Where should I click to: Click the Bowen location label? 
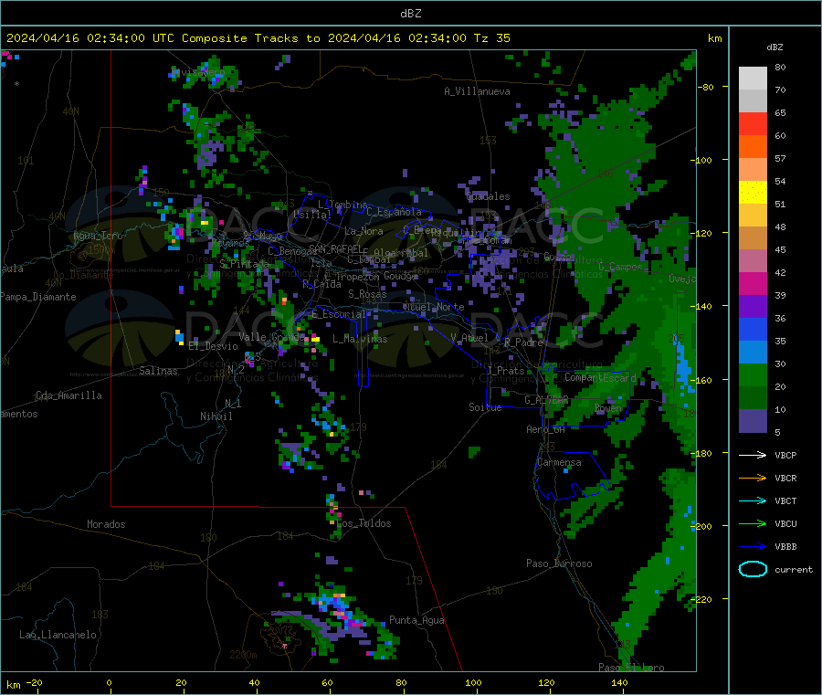[x=608, y=407]
